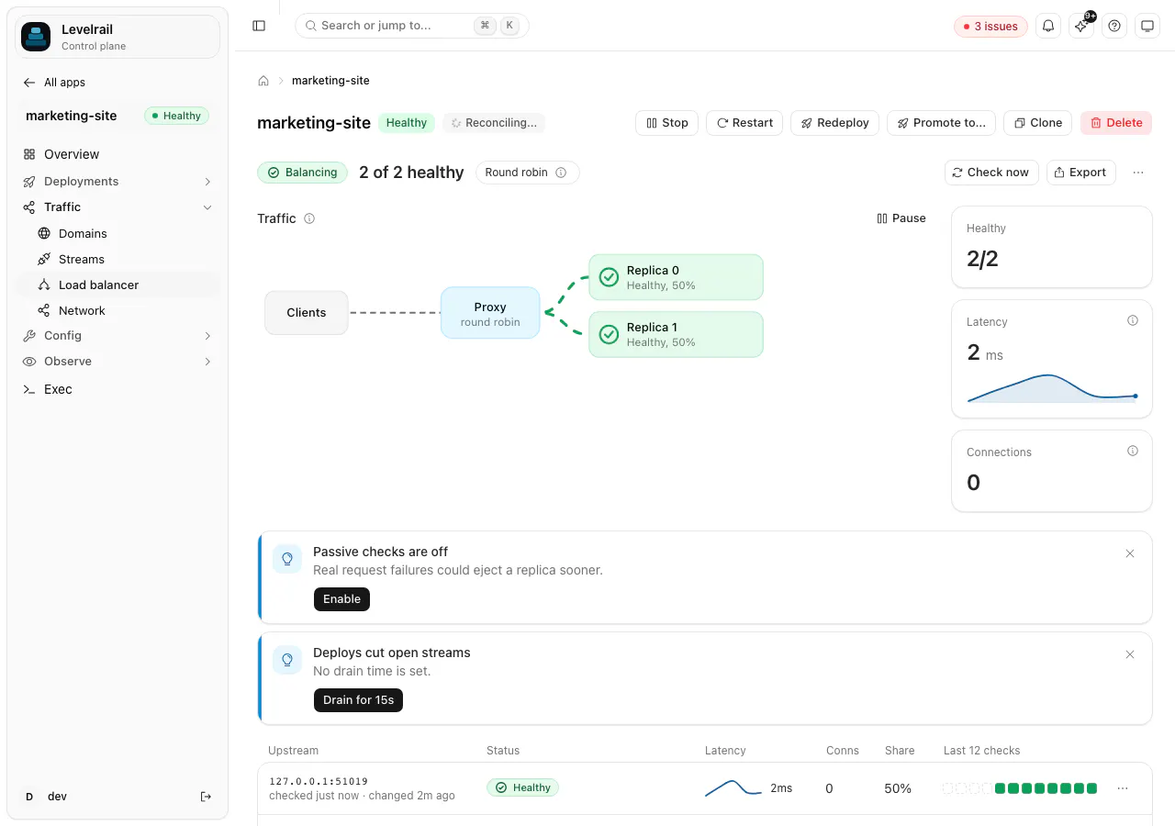Expand the Deployments section
The width and height of the screenshot is (1175, 826).
click(207, 182)
